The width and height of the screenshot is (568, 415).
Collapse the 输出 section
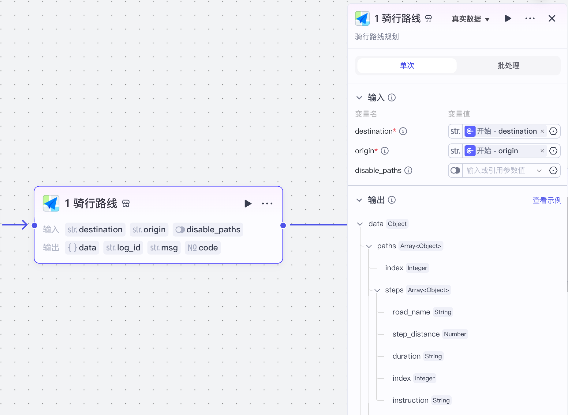(x=359, y=200)
